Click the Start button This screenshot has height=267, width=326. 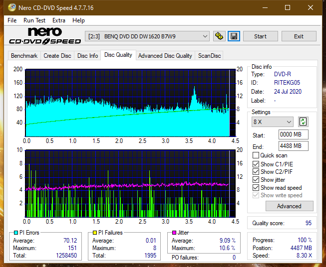[260, 36]
